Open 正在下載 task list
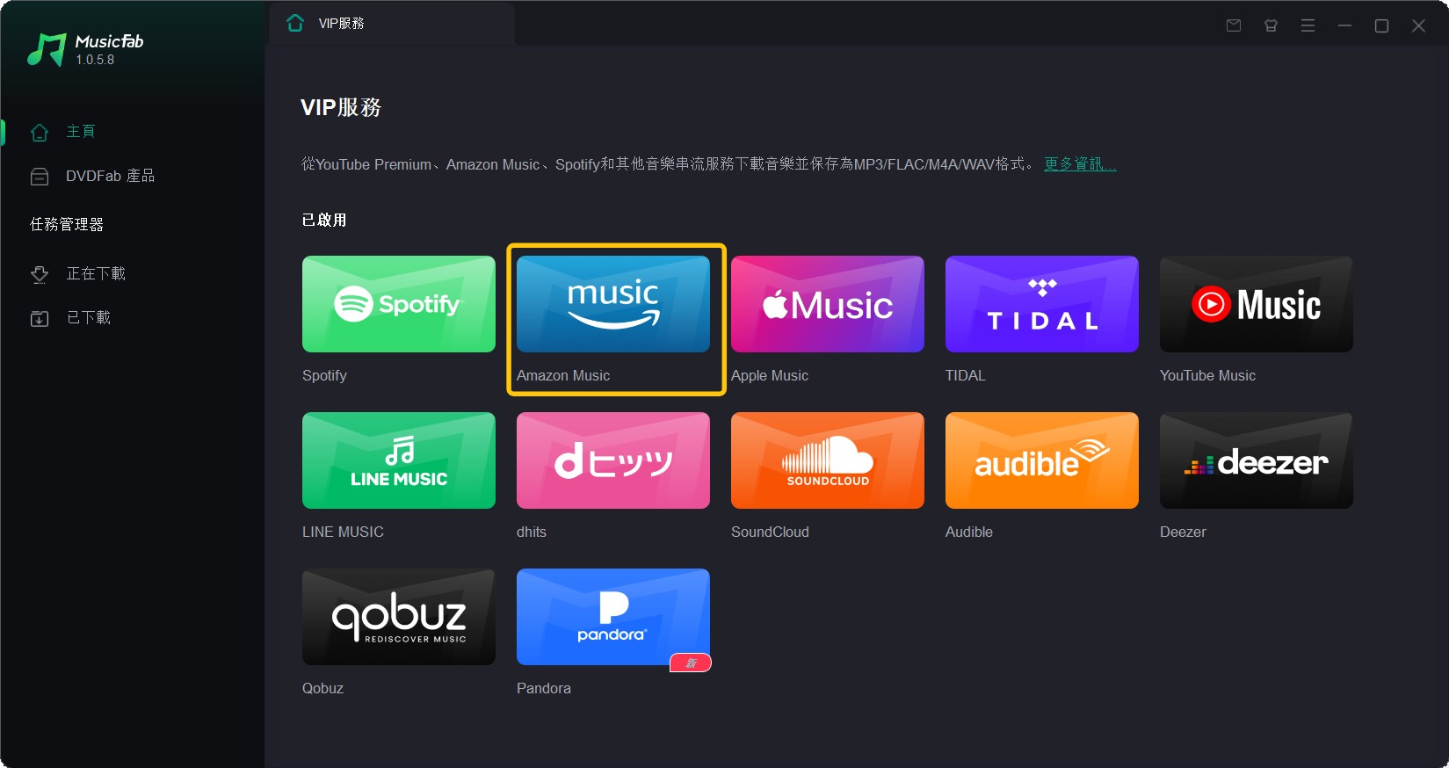 coord(96,274)
